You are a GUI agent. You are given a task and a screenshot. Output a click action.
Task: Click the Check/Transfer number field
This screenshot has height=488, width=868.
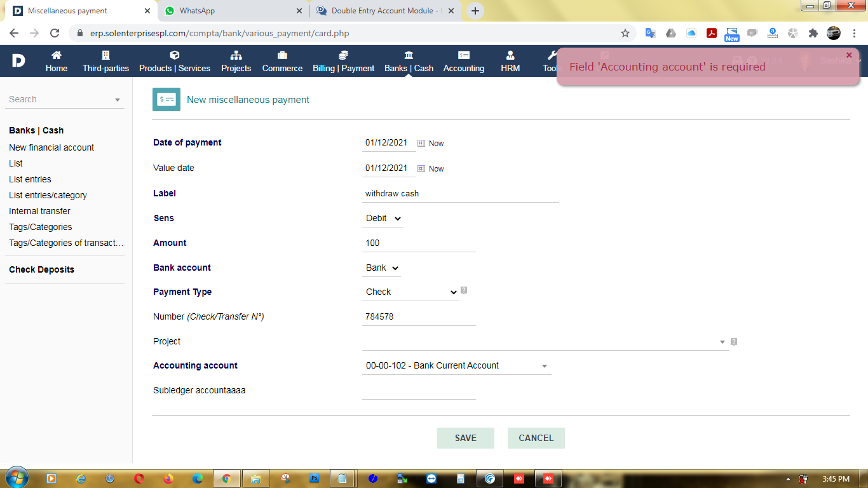pyautogui.click(x=419, y=316)
